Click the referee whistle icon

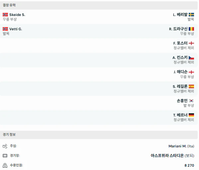[x=5, y=146]
